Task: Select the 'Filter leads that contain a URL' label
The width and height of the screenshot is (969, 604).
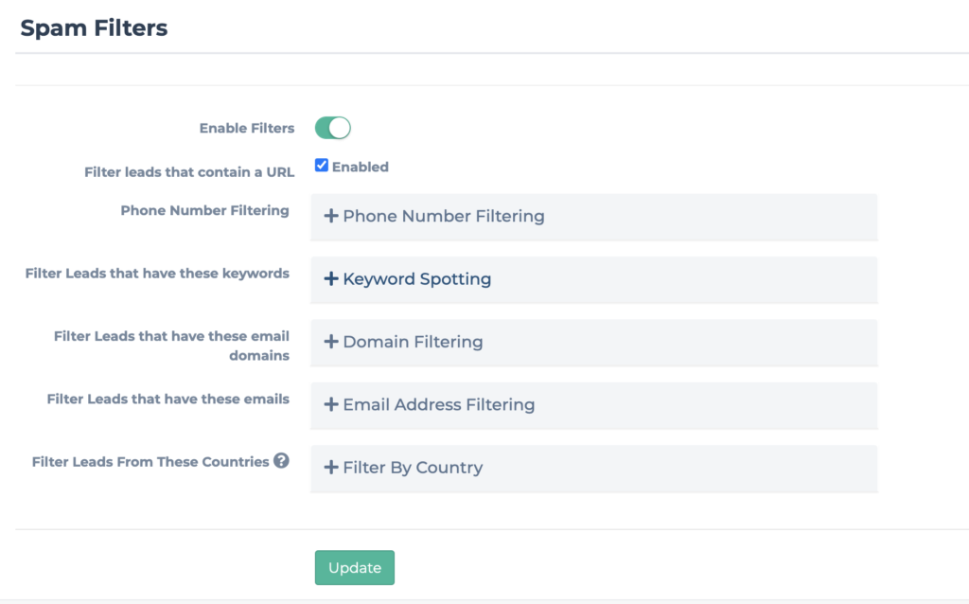Action: [x=189, y=172]
